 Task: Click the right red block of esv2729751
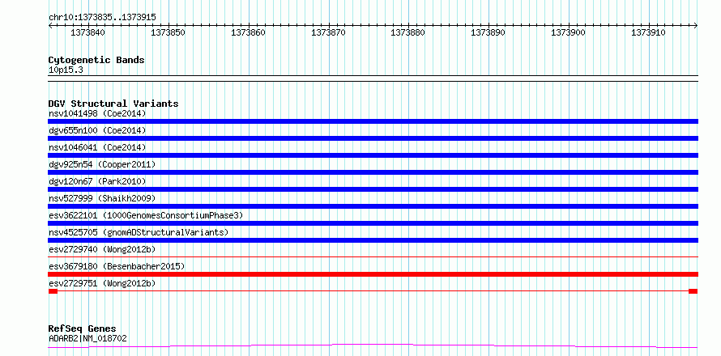coord(693,291)
